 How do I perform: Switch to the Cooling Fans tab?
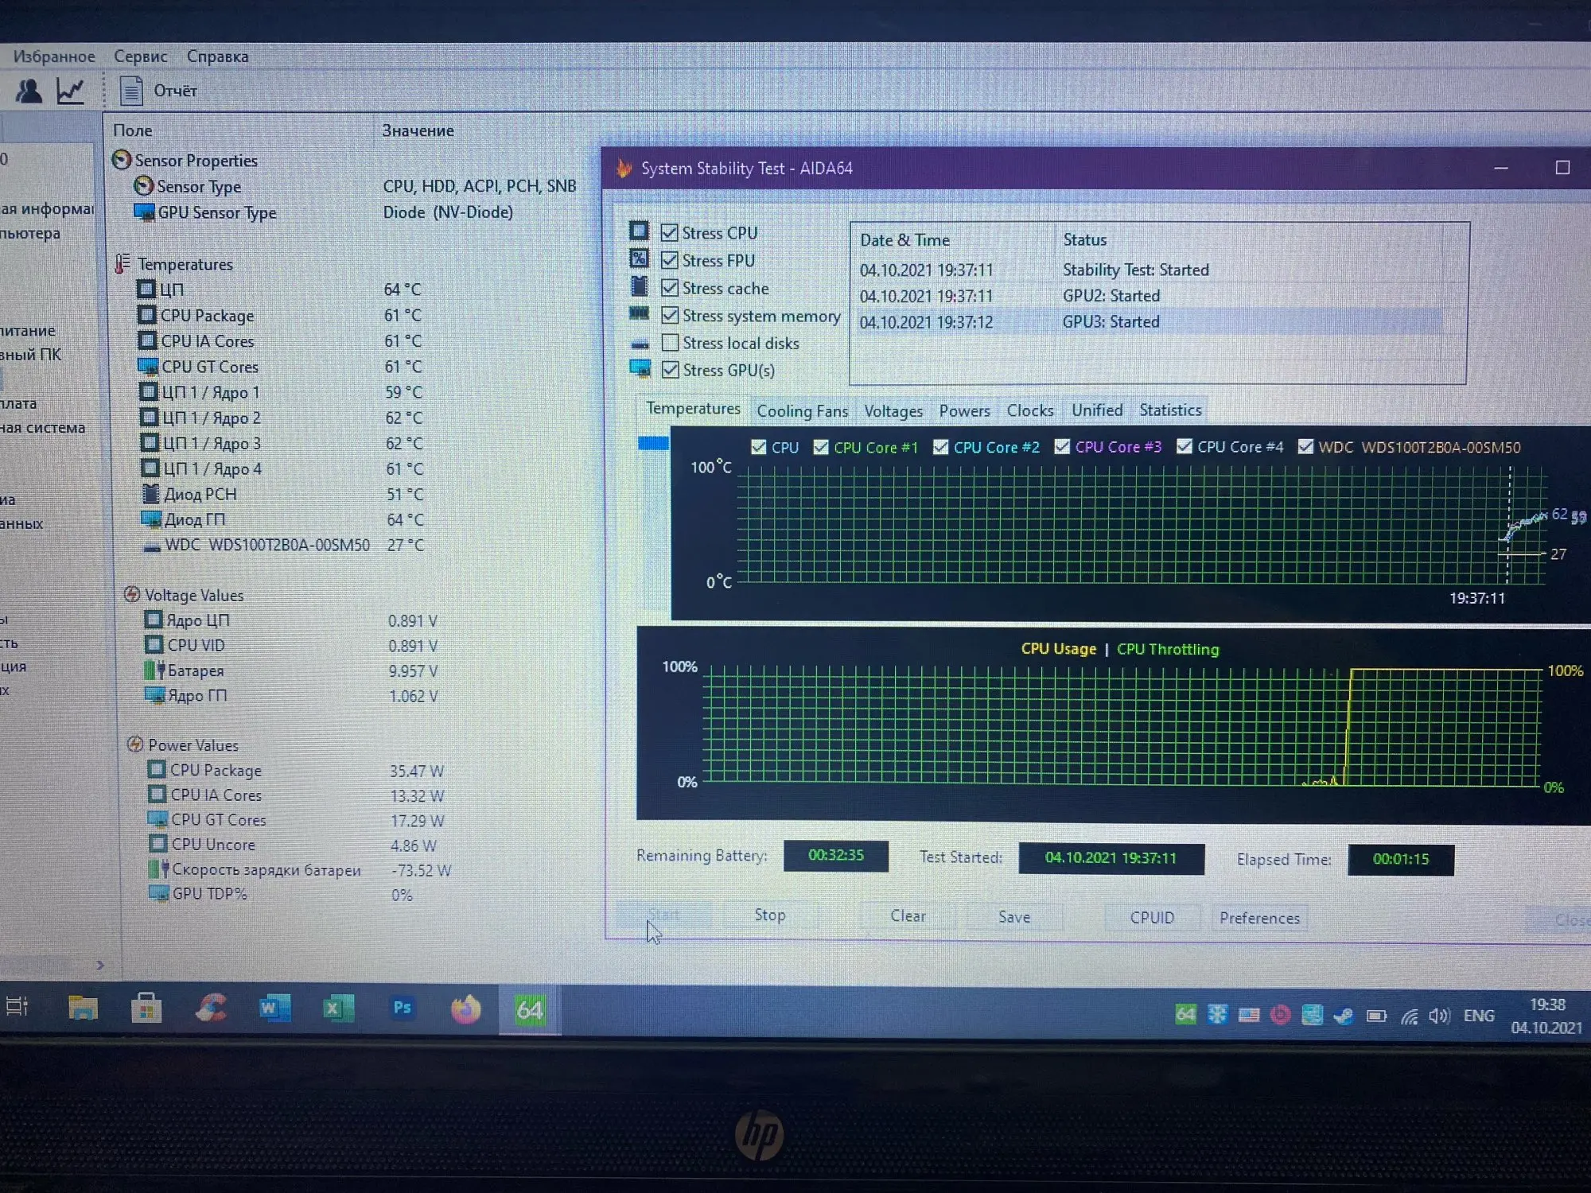(x=802, y=411)
